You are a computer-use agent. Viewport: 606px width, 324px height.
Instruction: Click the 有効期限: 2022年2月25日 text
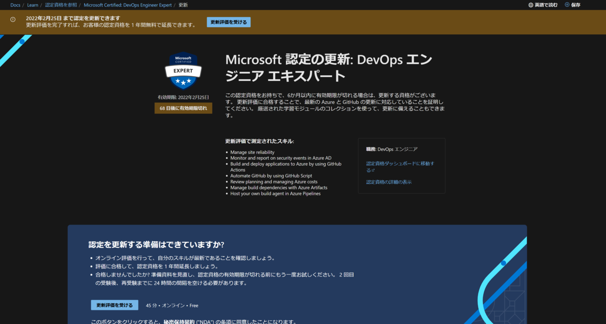183,97
